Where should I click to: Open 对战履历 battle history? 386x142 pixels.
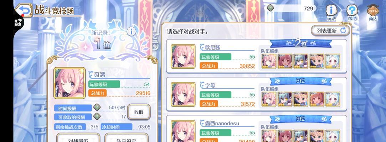click(78, 138)
